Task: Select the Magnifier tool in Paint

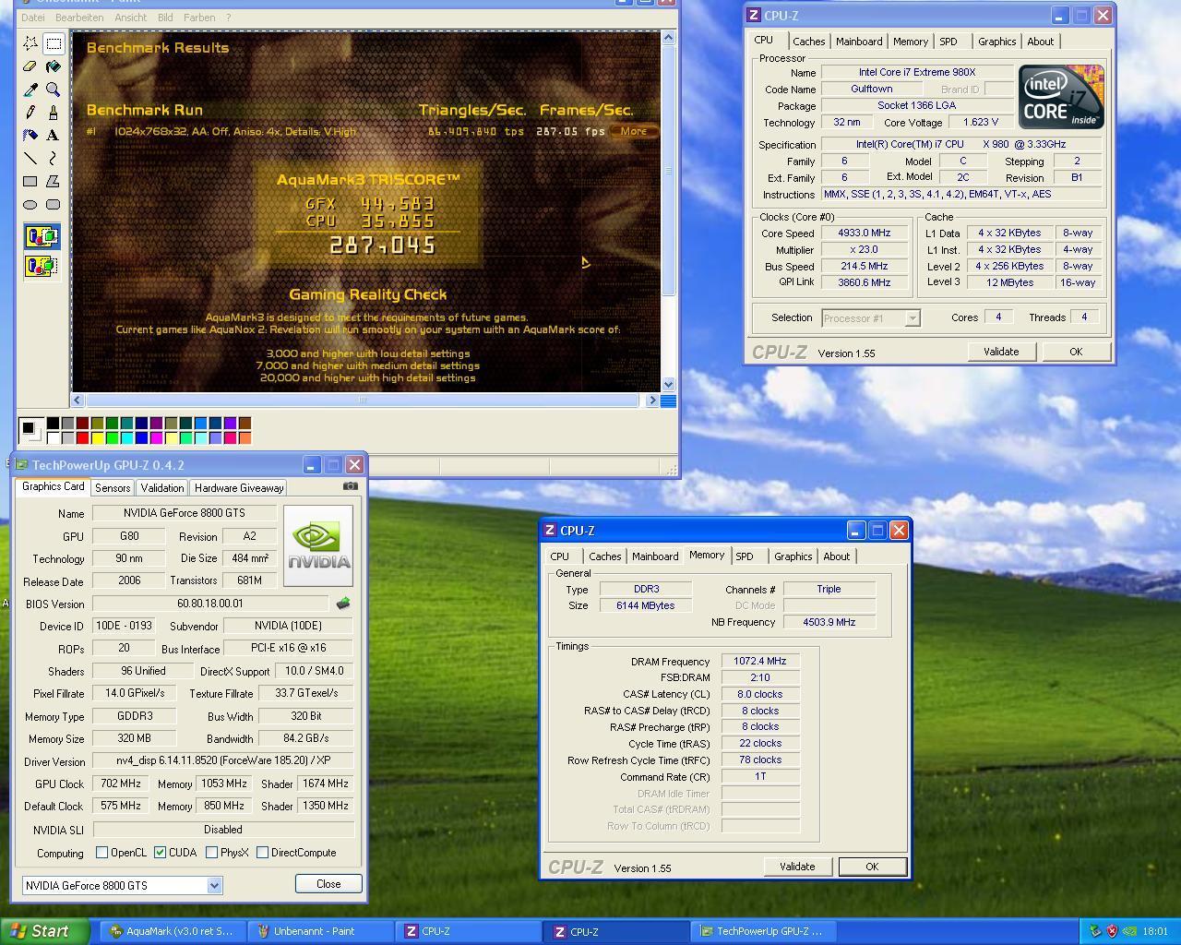Action: [54, 90]
